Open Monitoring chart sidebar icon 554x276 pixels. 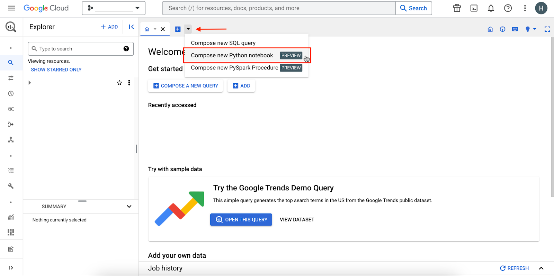click(x=11, y=217)
